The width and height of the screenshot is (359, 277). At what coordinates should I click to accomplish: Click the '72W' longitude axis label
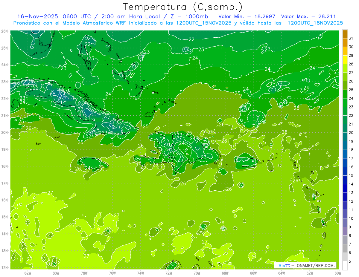(169, 273)
